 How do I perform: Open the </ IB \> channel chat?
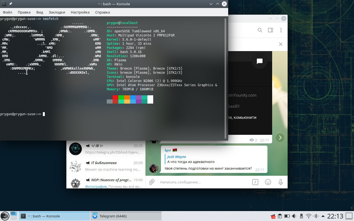coord(106,149)
